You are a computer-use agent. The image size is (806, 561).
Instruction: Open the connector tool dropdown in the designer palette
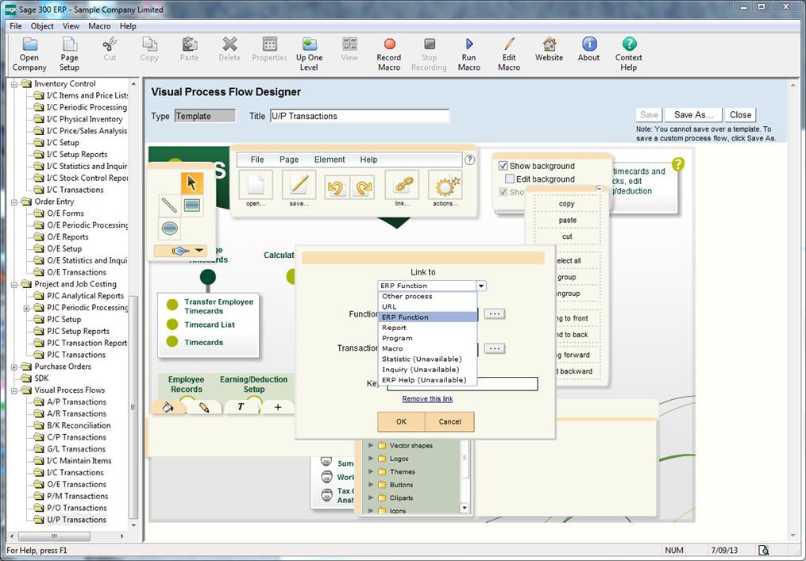pyautogui.click(x=199, y=251)
